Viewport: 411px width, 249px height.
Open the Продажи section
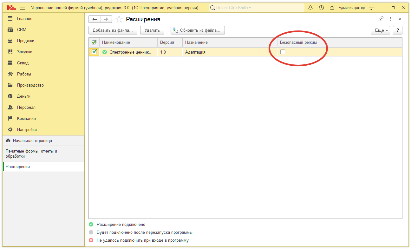tap(25, 41)
